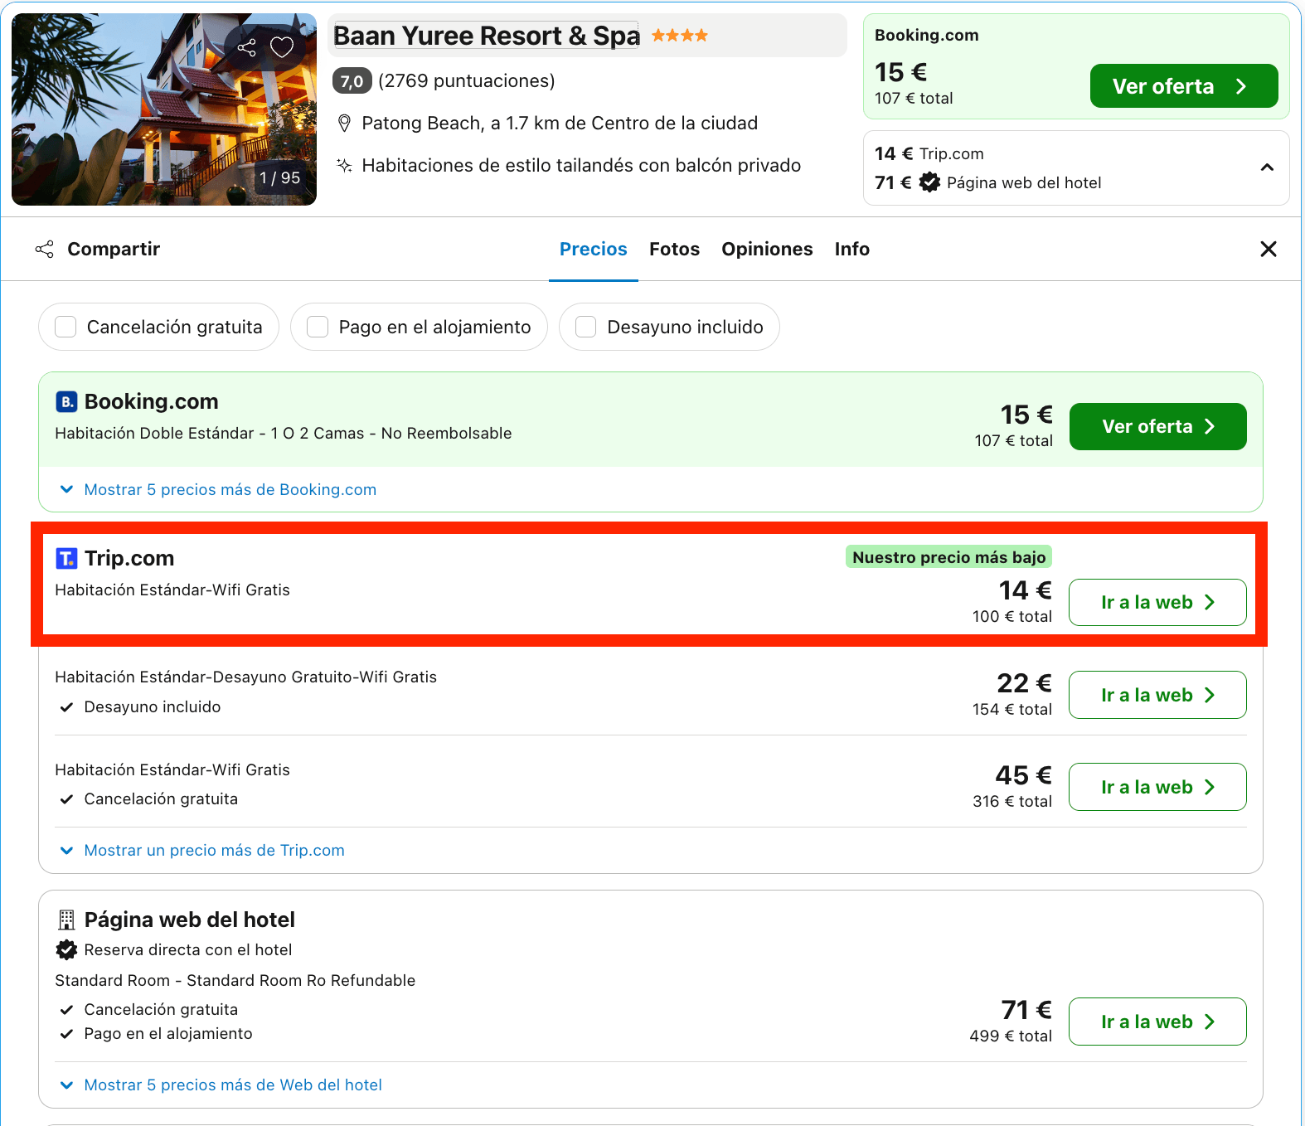Tick the Cancelación gratuita checkbox
Viewport: 1305px width, 1126px height.
tap(65, 327)
